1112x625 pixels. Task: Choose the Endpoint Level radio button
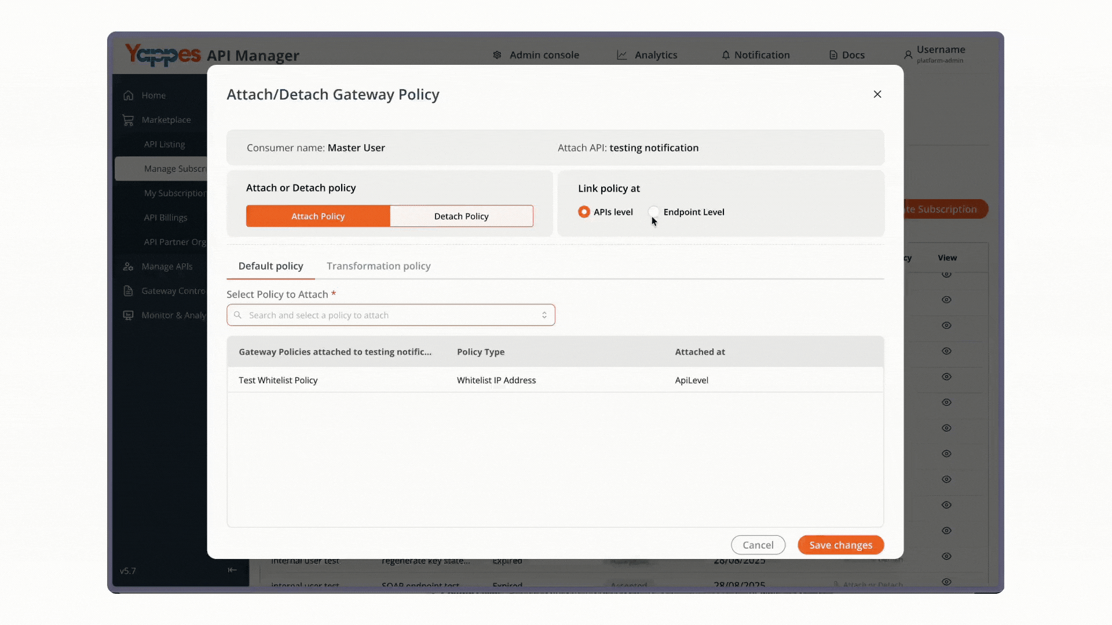click(x=653, y=212)
